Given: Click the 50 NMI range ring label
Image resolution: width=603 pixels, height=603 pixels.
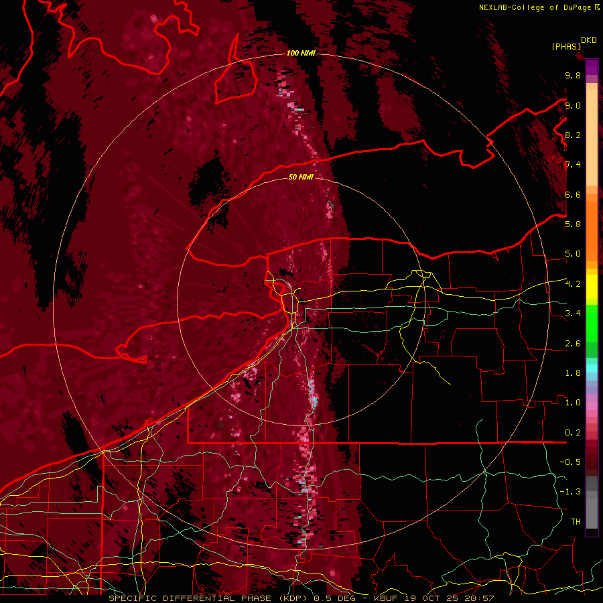Looking at the screenshot, I should point(301,177).
